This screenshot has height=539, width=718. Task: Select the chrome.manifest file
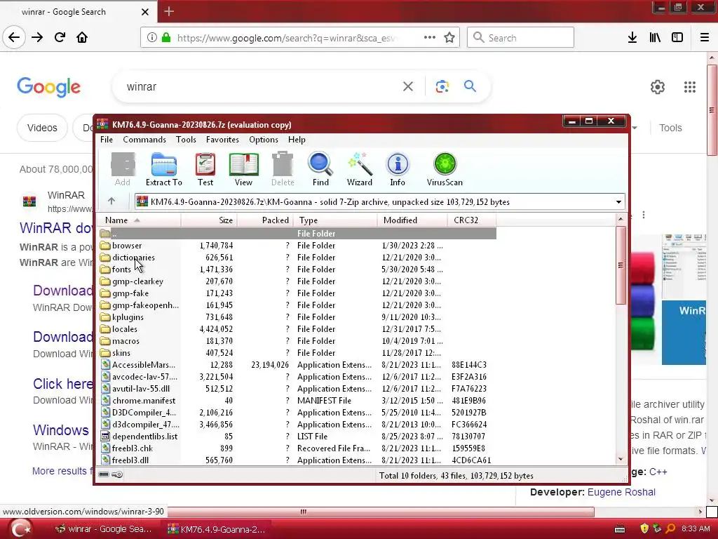[297, 401]
